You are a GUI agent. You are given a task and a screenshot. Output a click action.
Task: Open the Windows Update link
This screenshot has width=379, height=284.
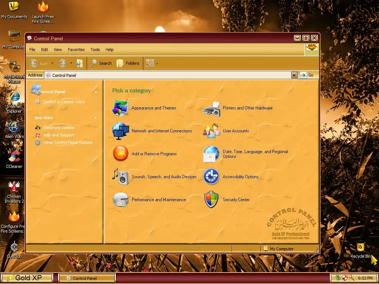(58, 128)
